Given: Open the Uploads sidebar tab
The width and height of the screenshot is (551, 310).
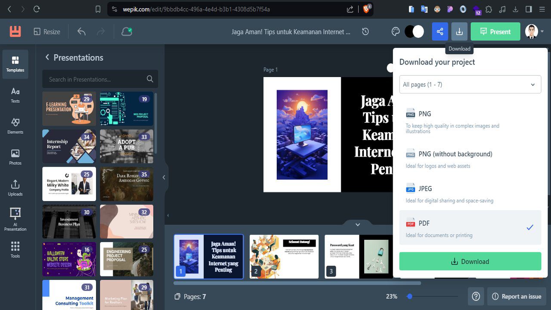Looking at the screenshot, I should [x=15, y=188].
